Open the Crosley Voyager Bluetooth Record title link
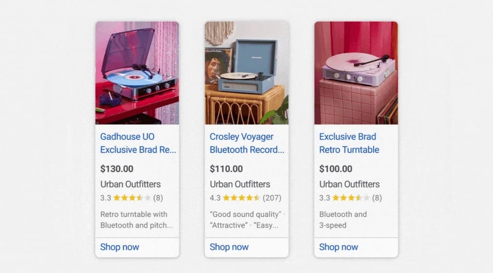Image resolution: width=493 pixels, height=273 pixels. (246, 143)
